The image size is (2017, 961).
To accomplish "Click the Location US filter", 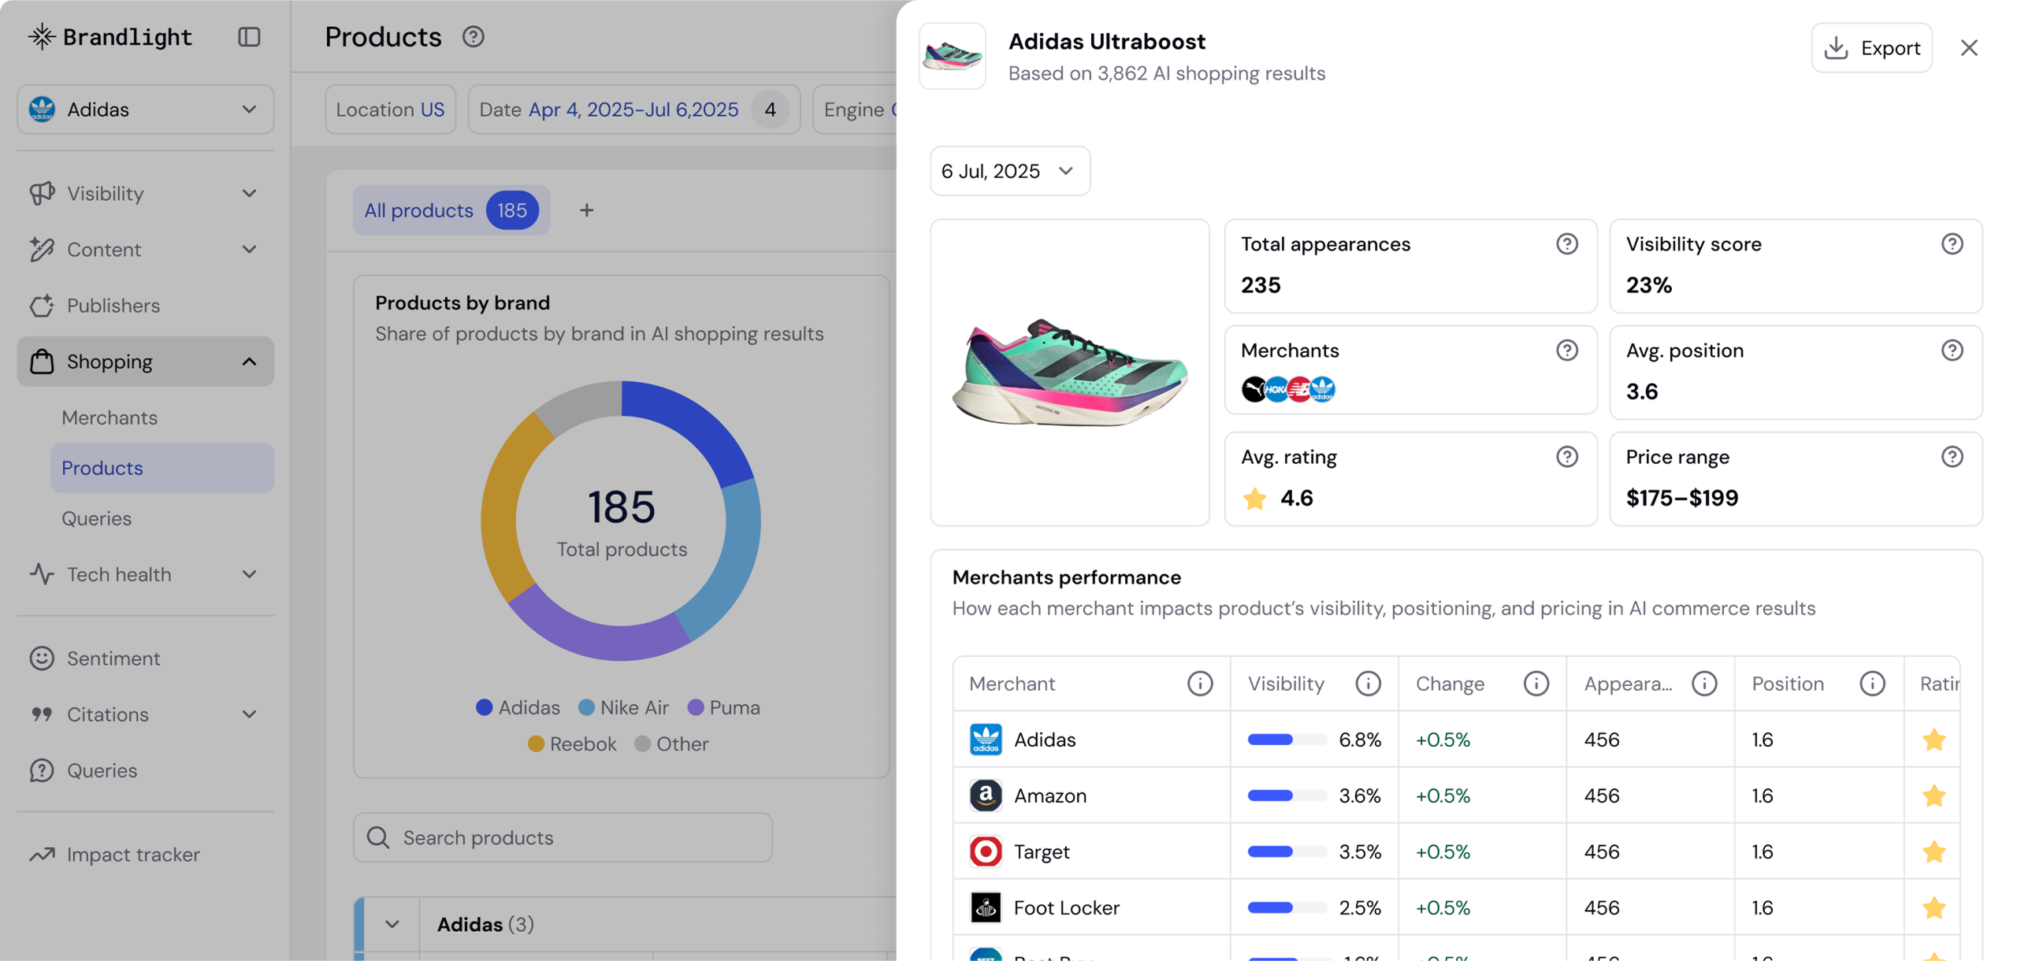I will pyautogui.click(x=390, y=109).
